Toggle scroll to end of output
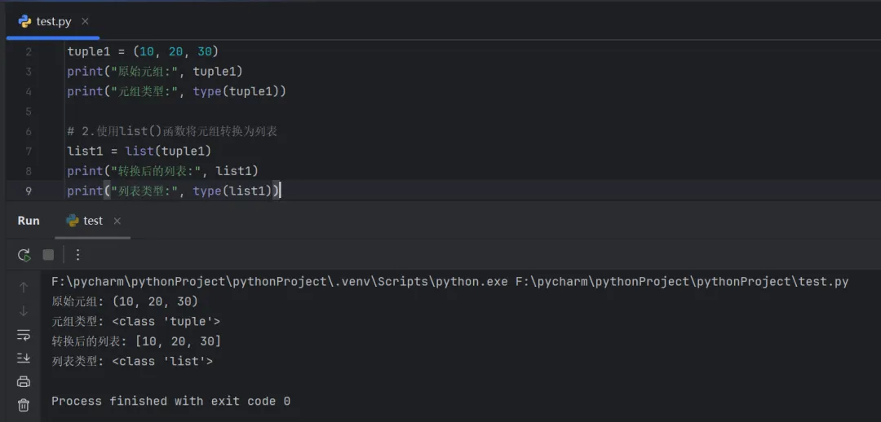Screen dimensions: 881x422 24,358
